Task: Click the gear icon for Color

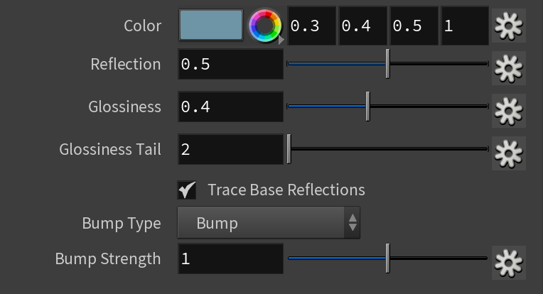Action: [509, 26]
